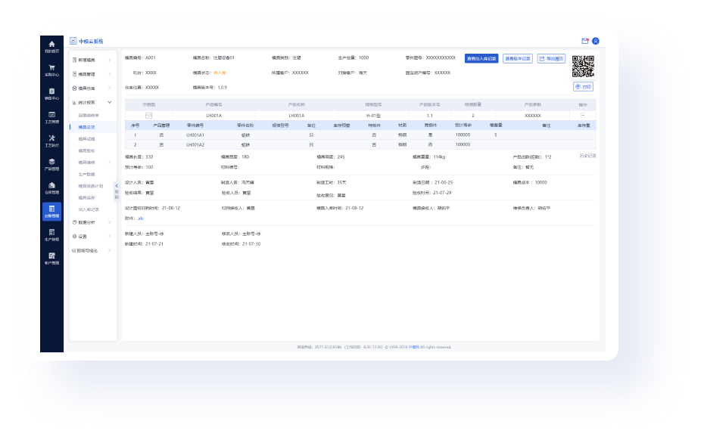704x446 pixels.
Task: Click spec cell H-01型
Action: click(373, 116)
